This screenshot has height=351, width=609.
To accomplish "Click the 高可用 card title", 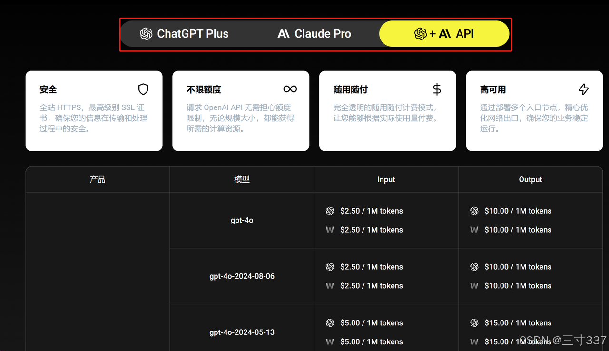I will (493, 89).
